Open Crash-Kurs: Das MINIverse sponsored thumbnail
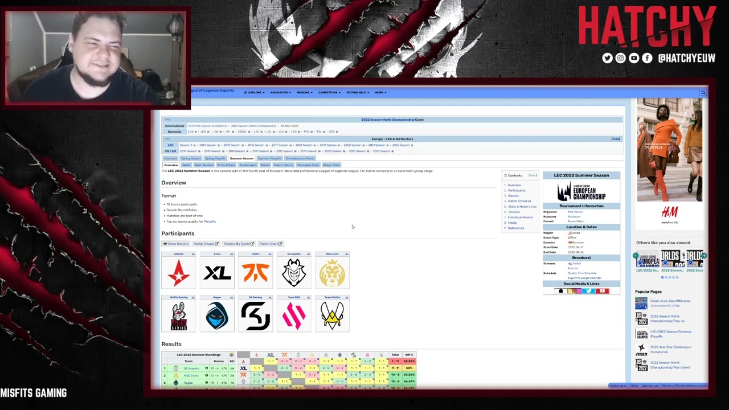The height and width of the screenshot is (410, 729). tap(641, 304)
